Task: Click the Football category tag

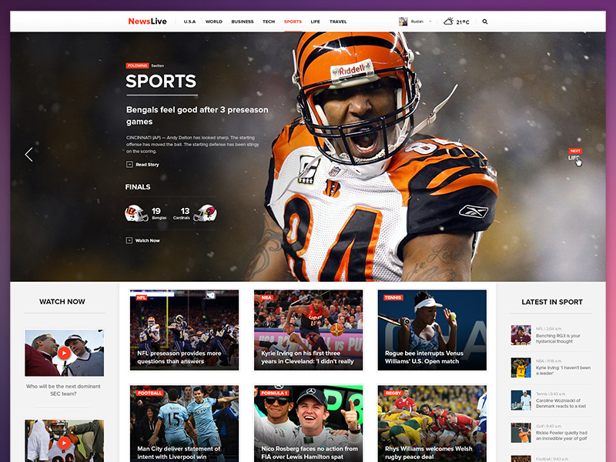Action: [149, 393]
